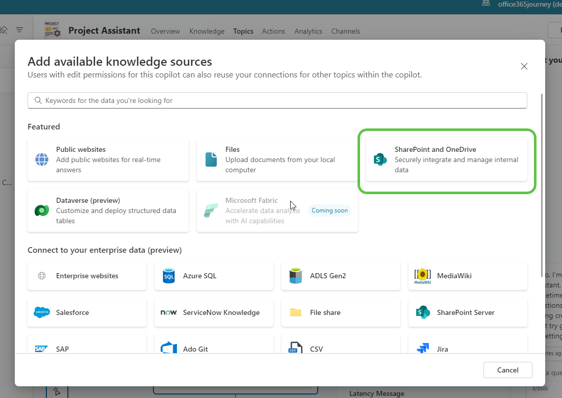Focus the keywords search field
Screen dimensions: 562x398
277,100
